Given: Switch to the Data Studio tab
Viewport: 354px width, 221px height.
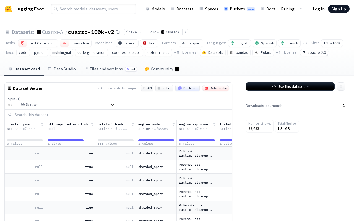Looking at the screenshot, I should 62,69.
